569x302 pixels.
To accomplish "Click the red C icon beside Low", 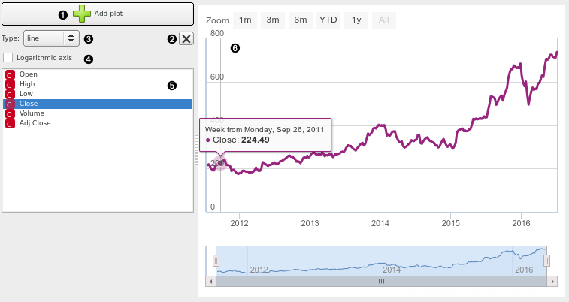I will [10, 94].
